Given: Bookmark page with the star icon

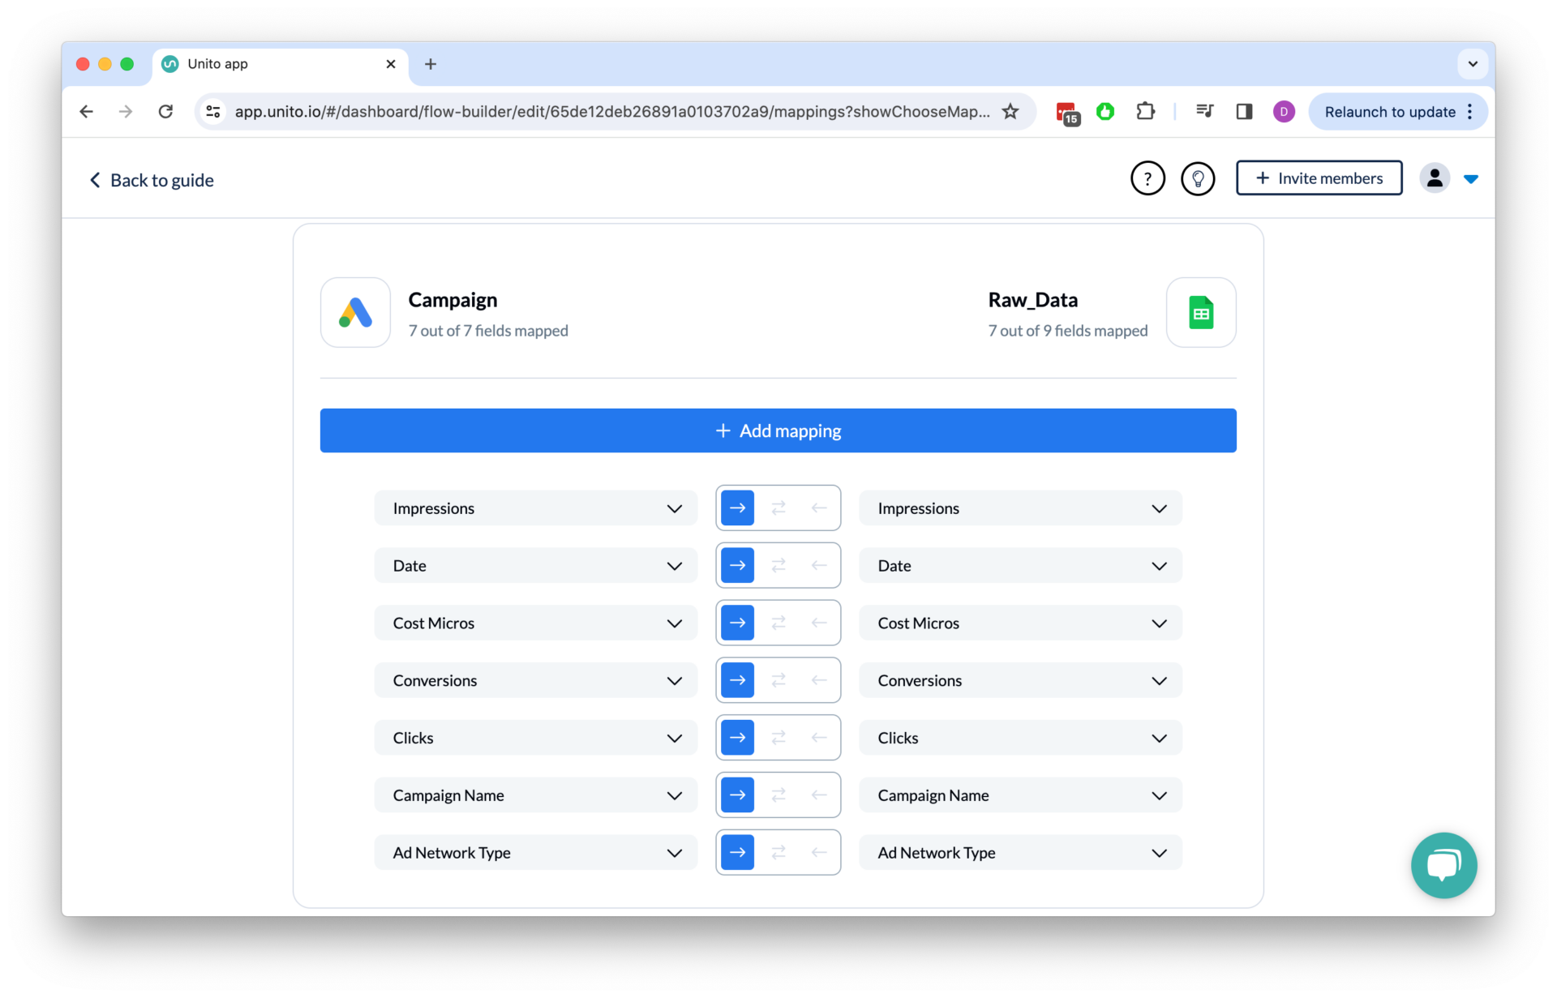Looking at the screenshot, I should (x=1010, y=111).
